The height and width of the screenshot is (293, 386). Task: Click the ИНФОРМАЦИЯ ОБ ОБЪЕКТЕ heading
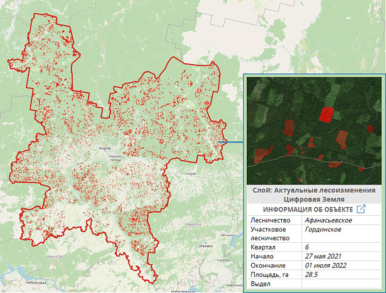pyautogui.click(x=308, y=210)
